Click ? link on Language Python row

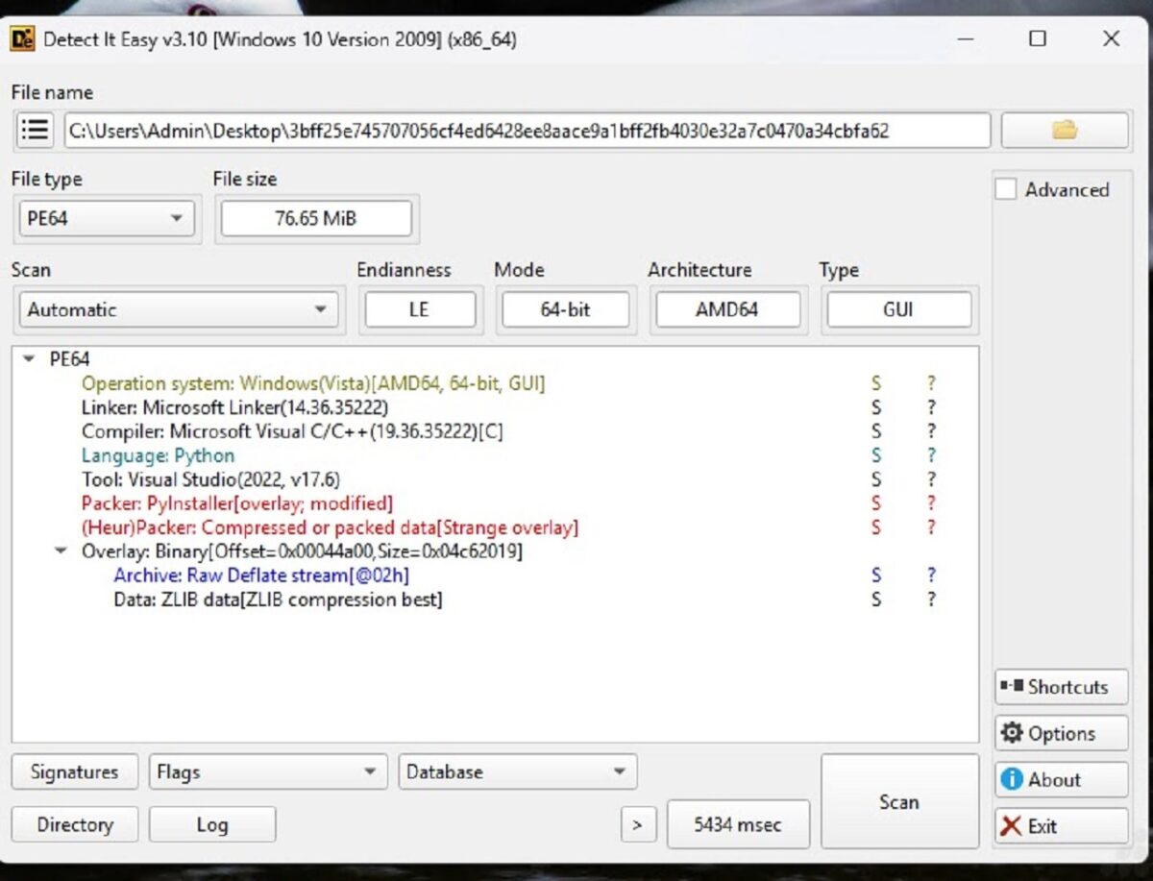coord(931,455)
